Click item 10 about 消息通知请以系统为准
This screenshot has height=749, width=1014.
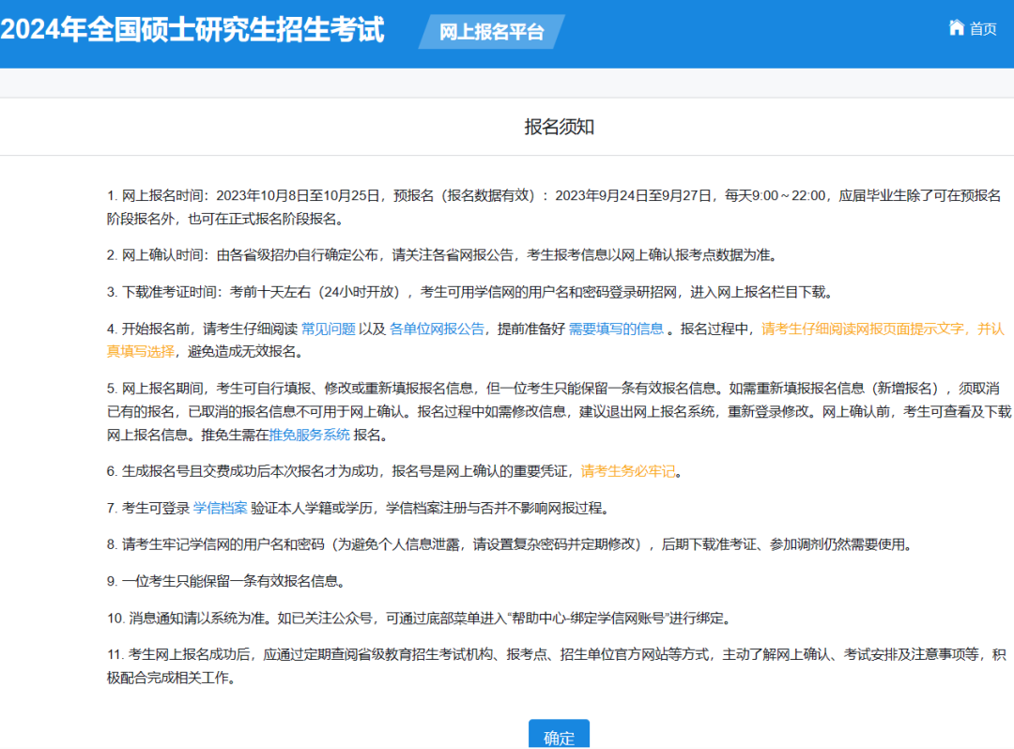[x=419, y=619]
